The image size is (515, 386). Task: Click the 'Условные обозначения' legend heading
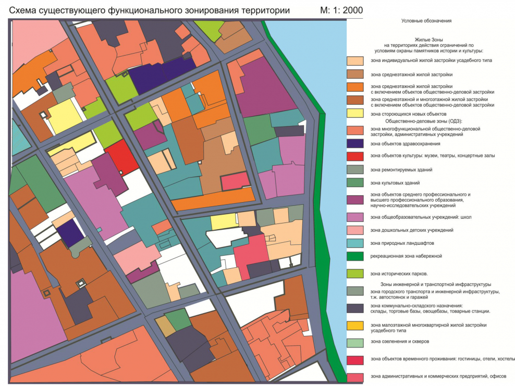click(x=425, y=21)
